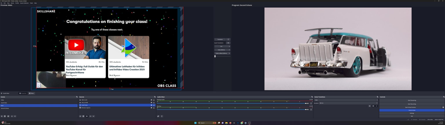Viewport: 445px width, 125px height.
Task: Open advanced audio properties icon in mixer
Action: 158,116
